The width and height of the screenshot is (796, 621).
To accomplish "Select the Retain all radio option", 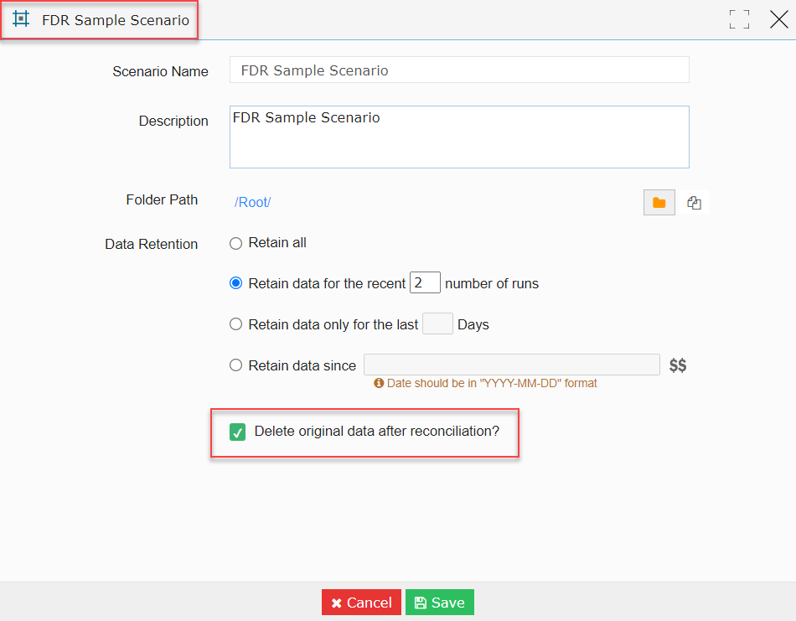I will pyautogui.click(x=235, y=243).
